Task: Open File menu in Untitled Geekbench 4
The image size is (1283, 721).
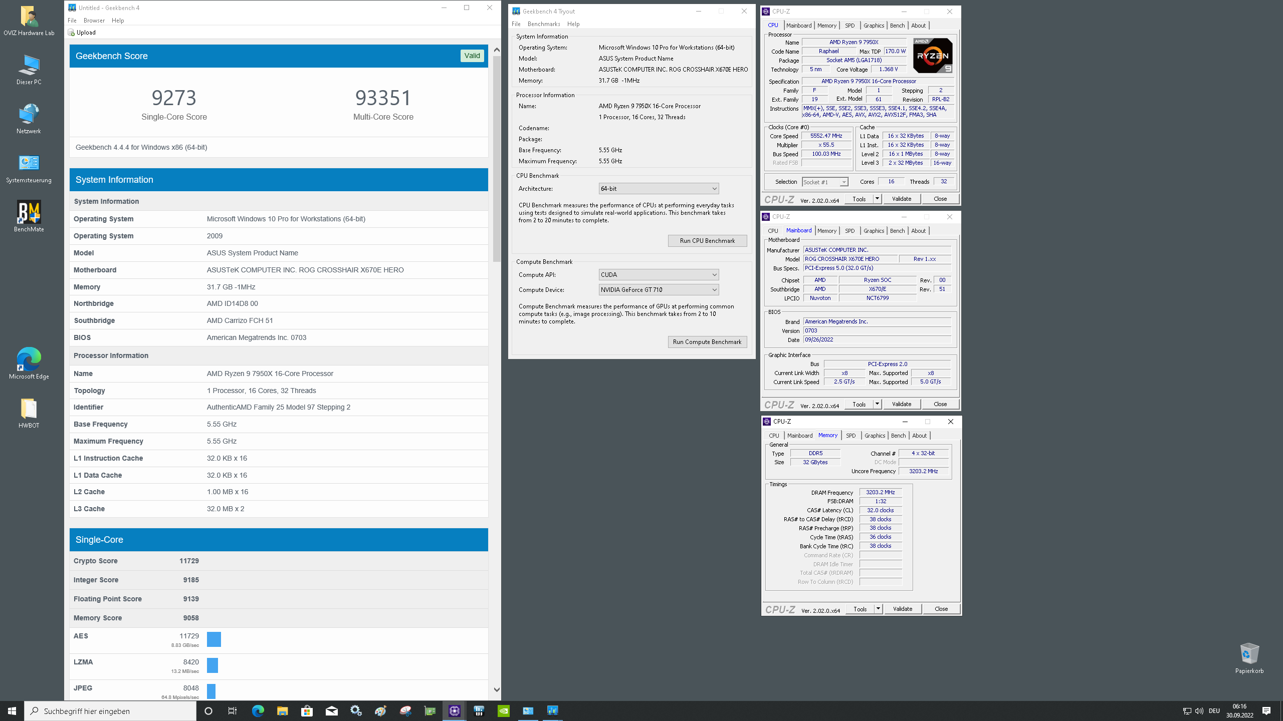Action: [x=72, y=21]
